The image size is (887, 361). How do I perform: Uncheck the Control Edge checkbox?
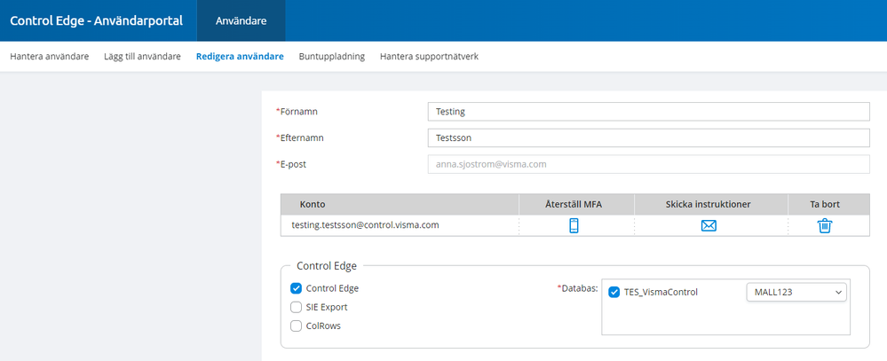297,288
